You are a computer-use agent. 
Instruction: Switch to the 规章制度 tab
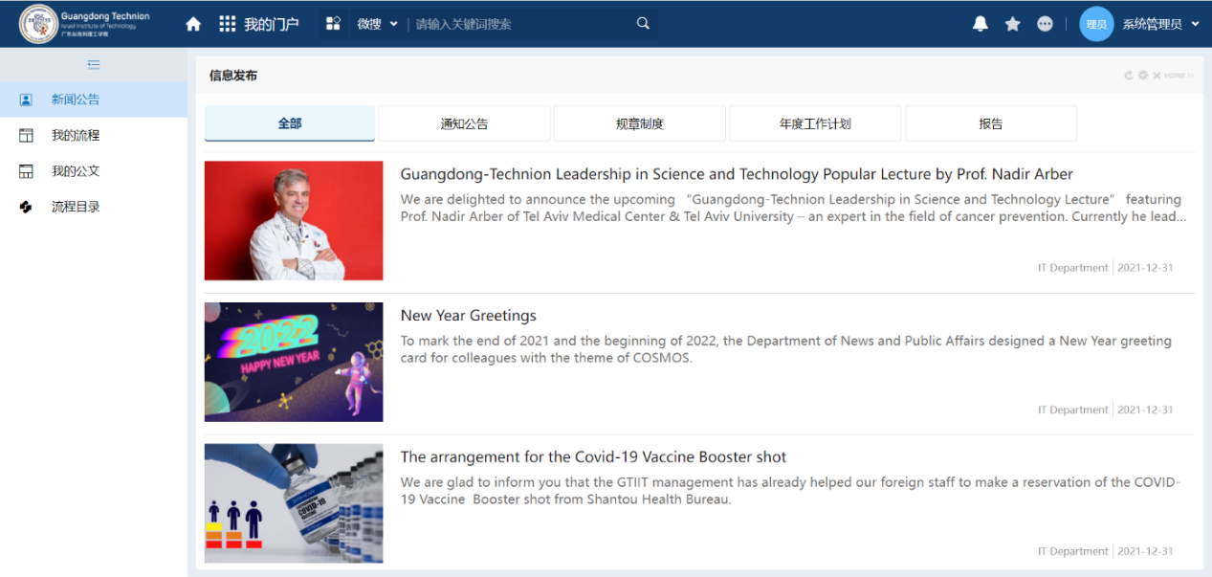[x=640, y=123]
